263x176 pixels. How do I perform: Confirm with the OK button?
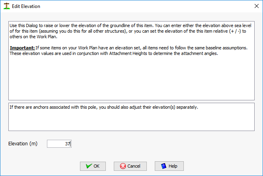click(93, 166)
